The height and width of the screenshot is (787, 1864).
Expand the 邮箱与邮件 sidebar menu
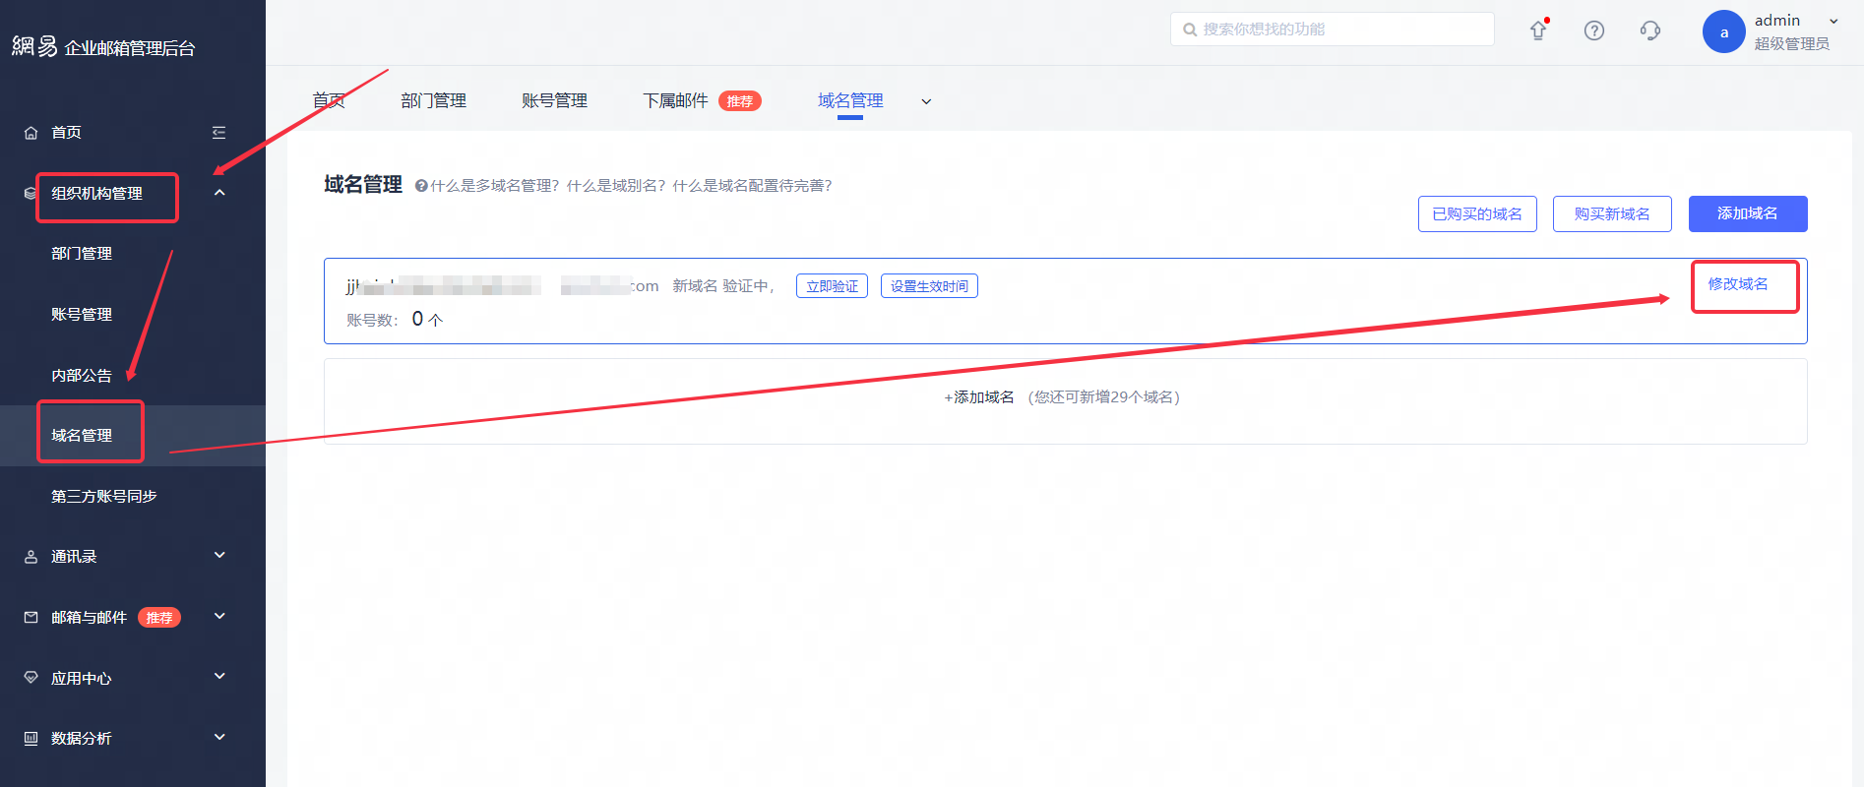pyautogui.click(x=219, y=617)
